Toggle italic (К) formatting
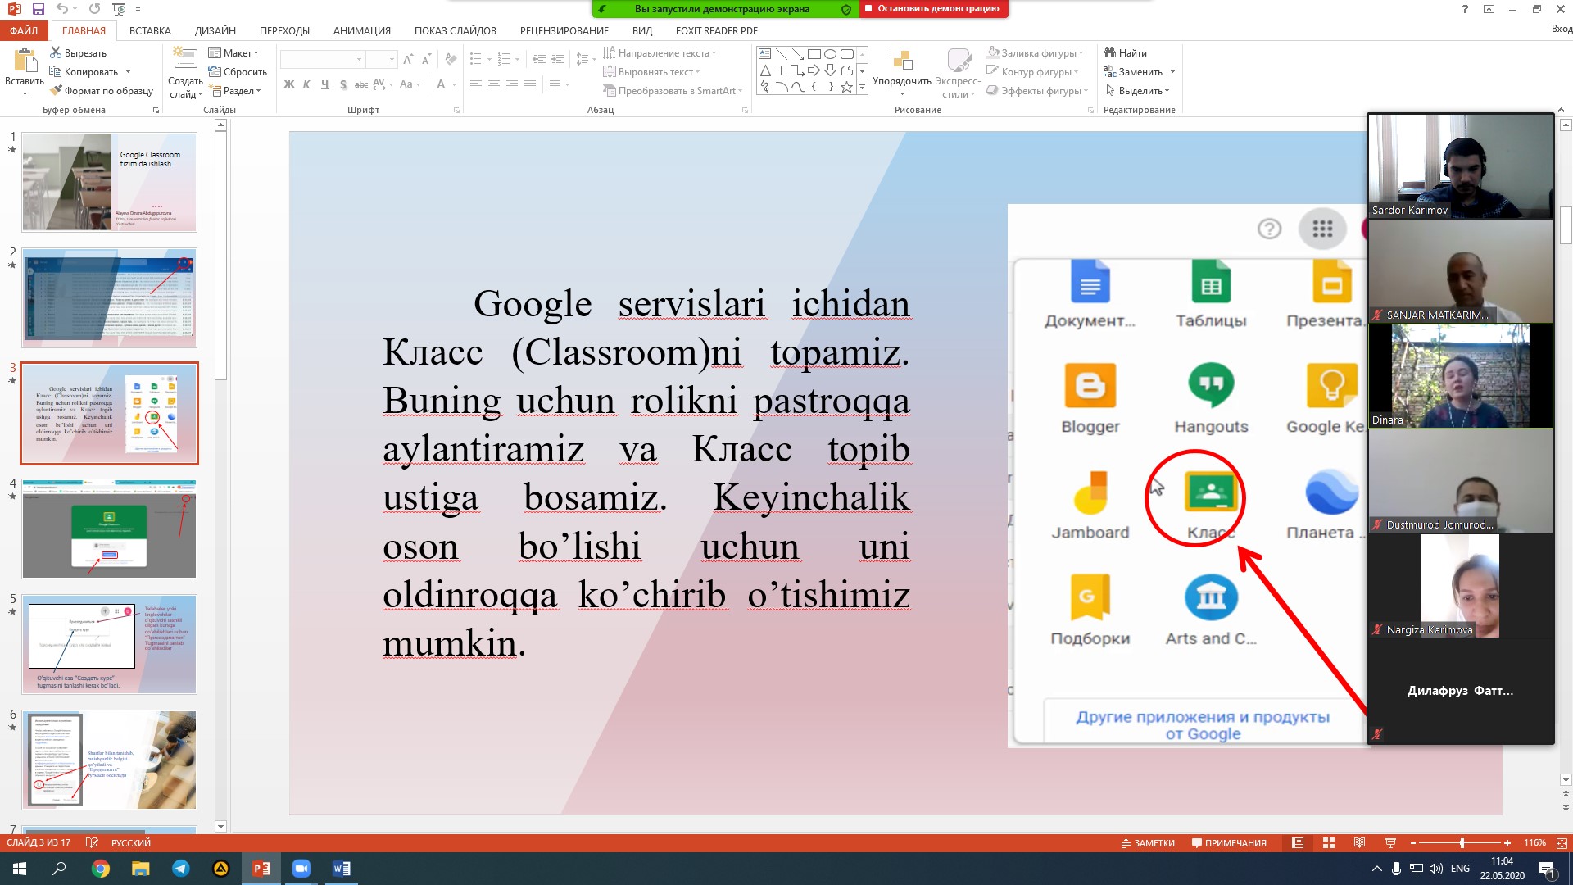 click(306, 84)
